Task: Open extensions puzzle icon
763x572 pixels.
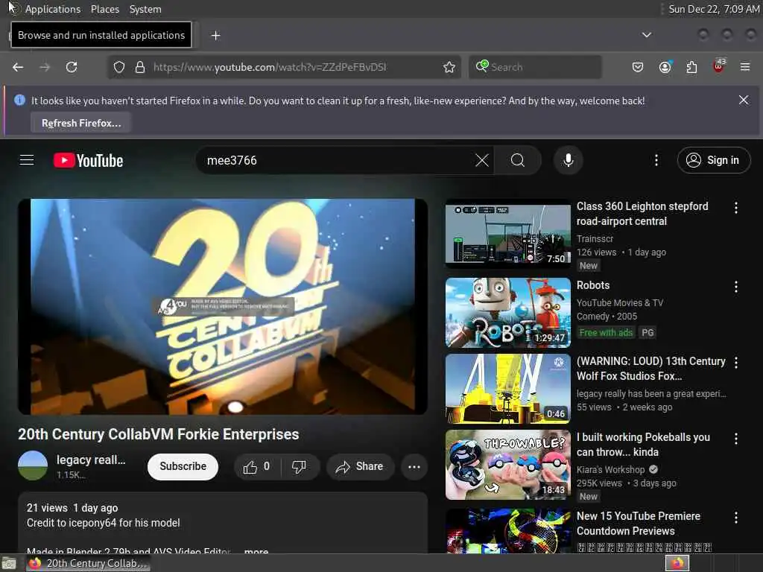Action: (x=691, y=67)
